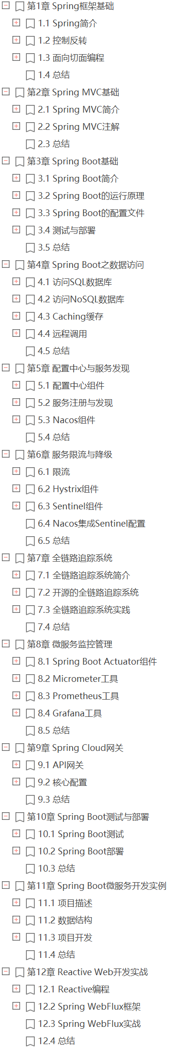Image resolution: width=185 pixels, height=1059 pixels.
Task: Expand 3.2 Spring Boot的运行原理 node
Action: point(16,195)
